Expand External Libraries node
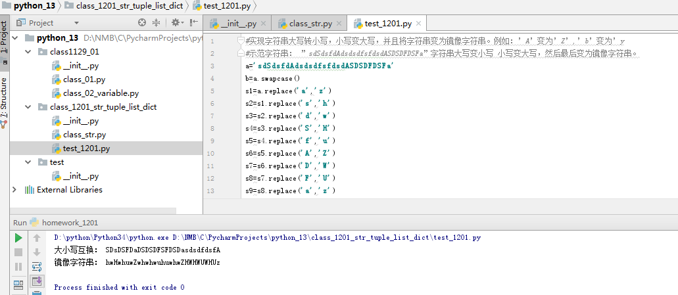This screenshot has height=295, width=678. (x=15, y=189)
